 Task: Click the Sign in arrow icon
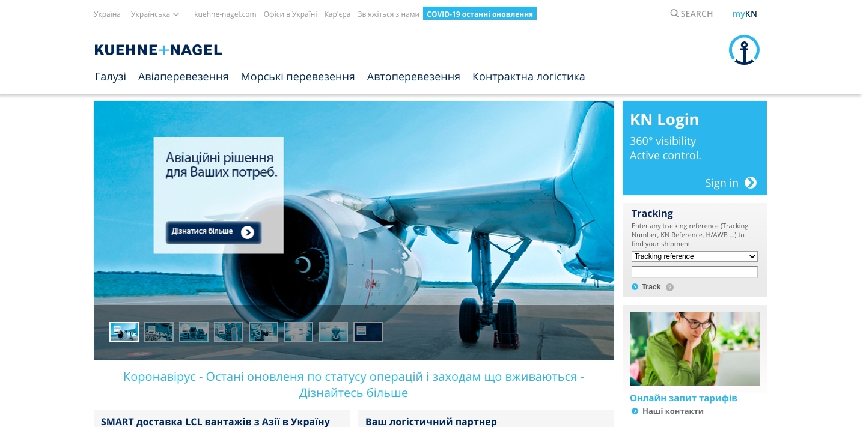pos(751,183)
